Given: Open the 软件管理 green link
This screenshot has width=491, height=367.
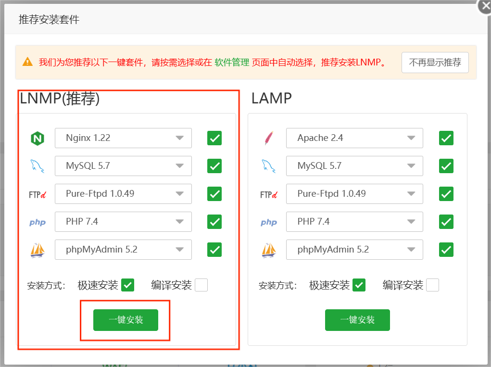Looking at the screenshot, I should pos(232,63).
